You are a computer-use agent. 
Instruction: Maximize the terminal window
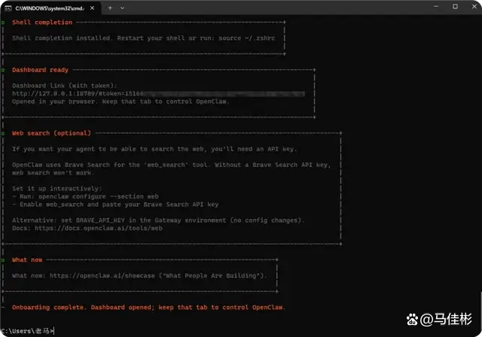coord(454,7)
